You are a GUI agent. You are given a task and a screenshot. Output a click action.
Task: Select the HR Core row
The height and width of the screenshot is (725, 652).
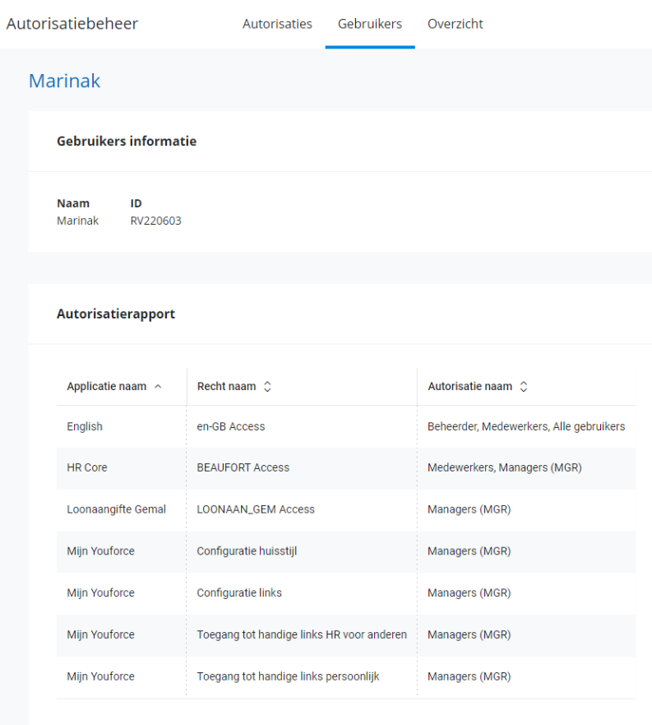tap(87, 467)
